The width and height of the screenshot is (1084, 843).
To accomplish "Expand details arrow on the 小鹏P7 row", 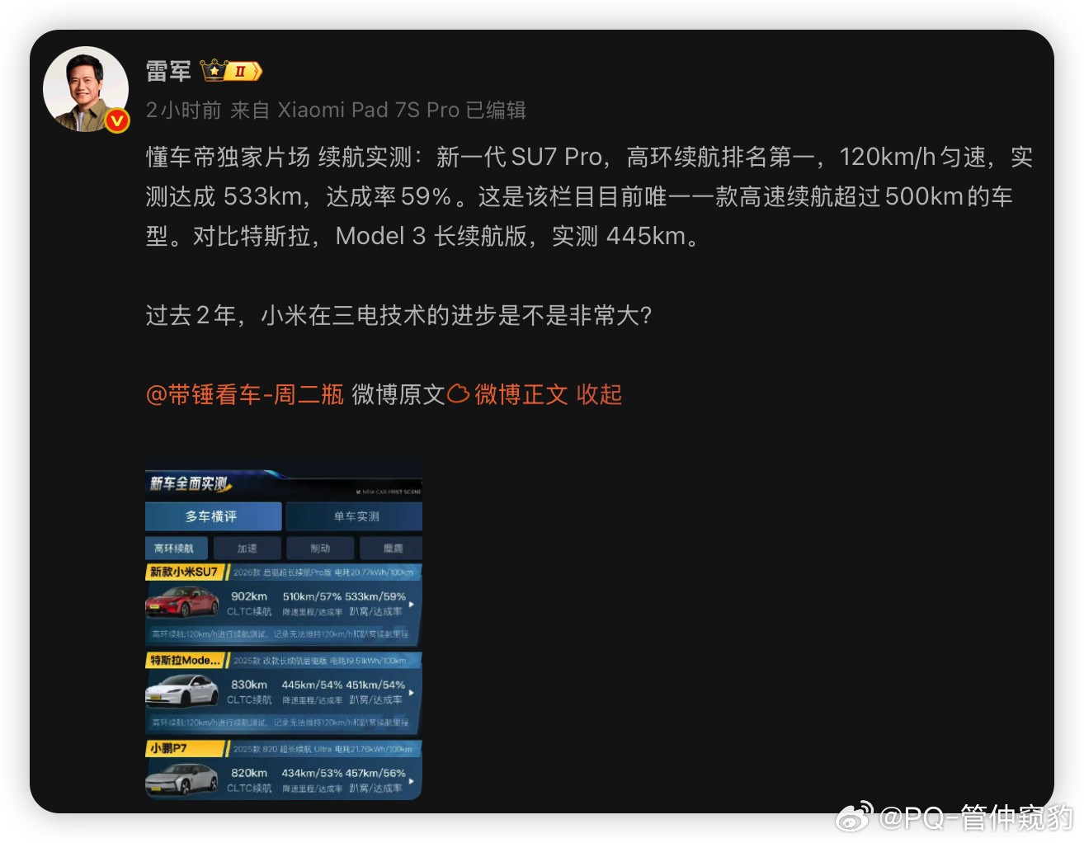I will pyautogui.click(x=411, y=779).
